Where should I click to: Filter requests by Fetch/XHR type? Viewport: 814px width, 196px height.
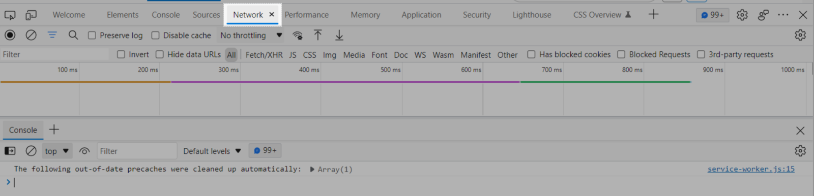[264, 54]
